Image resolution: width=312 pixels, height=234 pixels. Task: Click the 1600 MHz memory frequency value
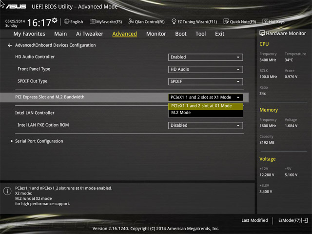point(268,126)
